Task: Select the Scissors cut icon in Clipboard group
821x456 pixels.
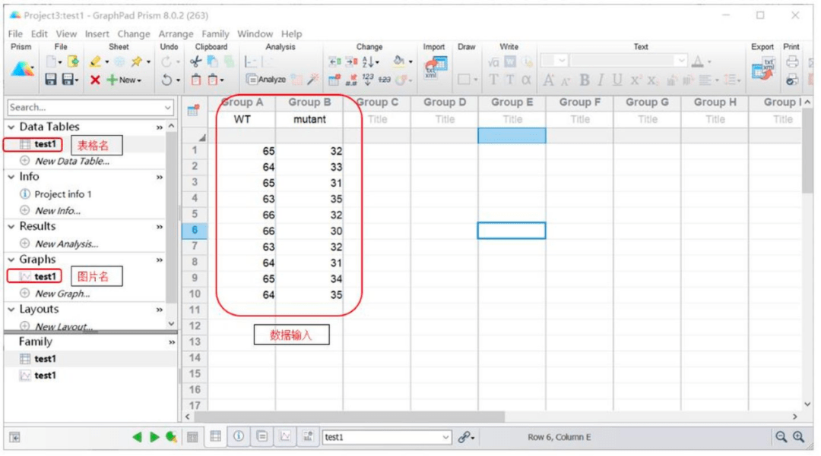Action: click(x=195, y=61)
